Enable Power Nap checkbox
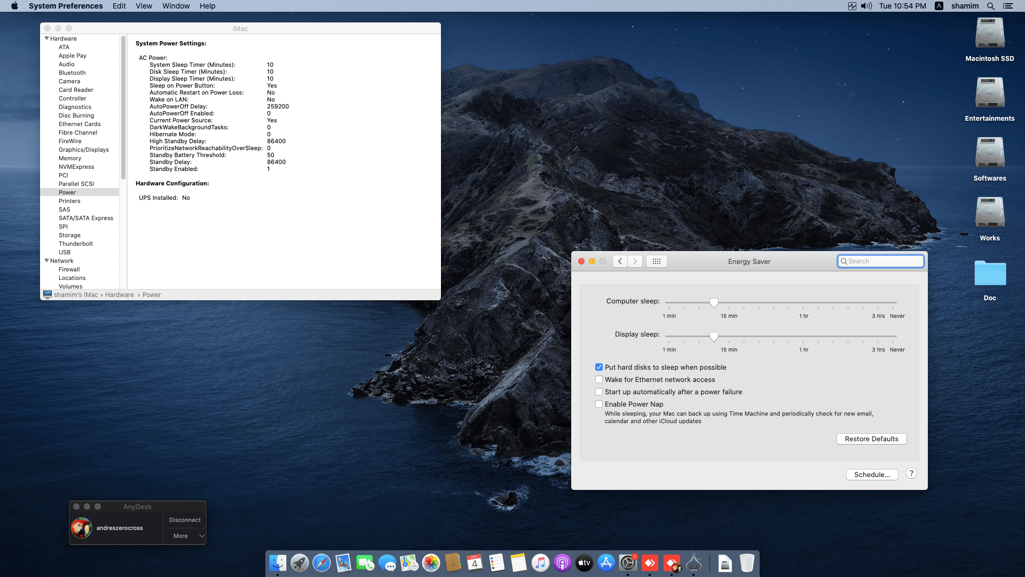 click(599, 404)
